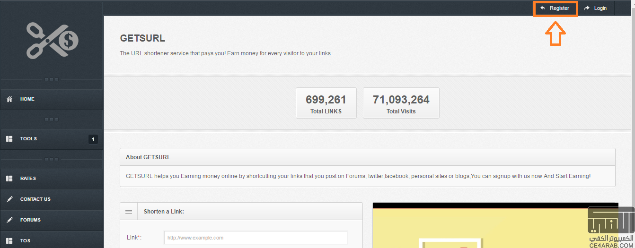Click the house icon beside HOME
This screenshot has width=635, height=248.
[x=9, y=99]
